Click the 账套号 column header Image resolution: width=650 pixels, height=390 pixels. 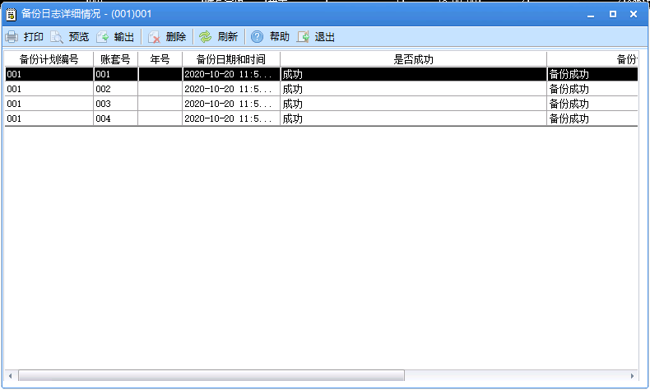click(x=115, y=59)
